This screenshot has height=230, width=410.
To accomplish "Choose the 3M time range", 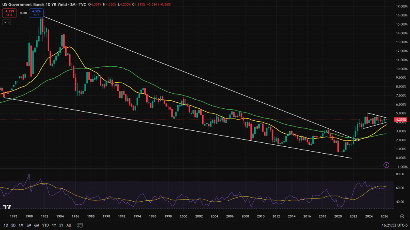I will [29, 225].
